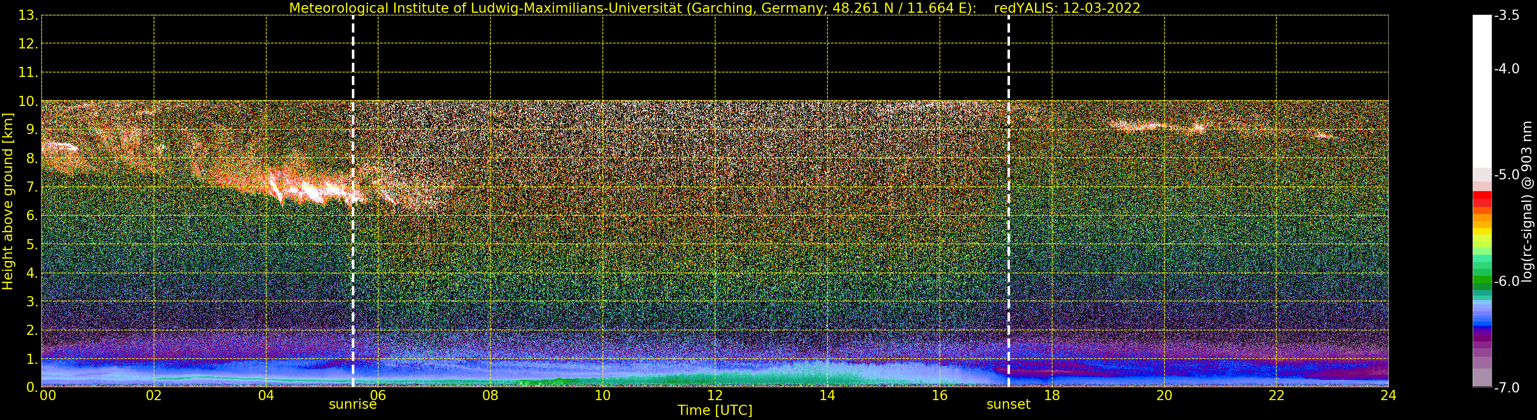Click the white top section of the colorbar
The height and width of the screenshot is (420, 1537).
1482,91
